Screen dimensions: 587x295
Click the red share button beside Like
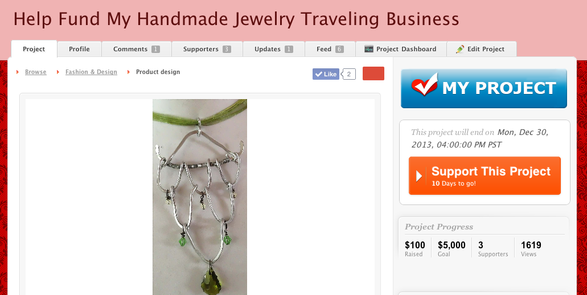[373, 73]
